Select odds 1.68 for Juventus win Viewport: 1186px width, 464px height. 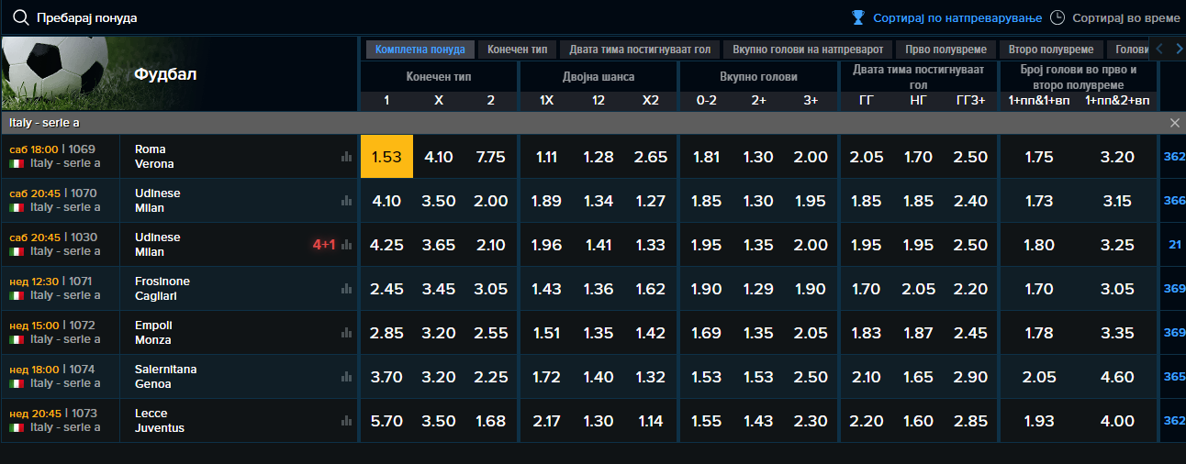click(490, 421)
